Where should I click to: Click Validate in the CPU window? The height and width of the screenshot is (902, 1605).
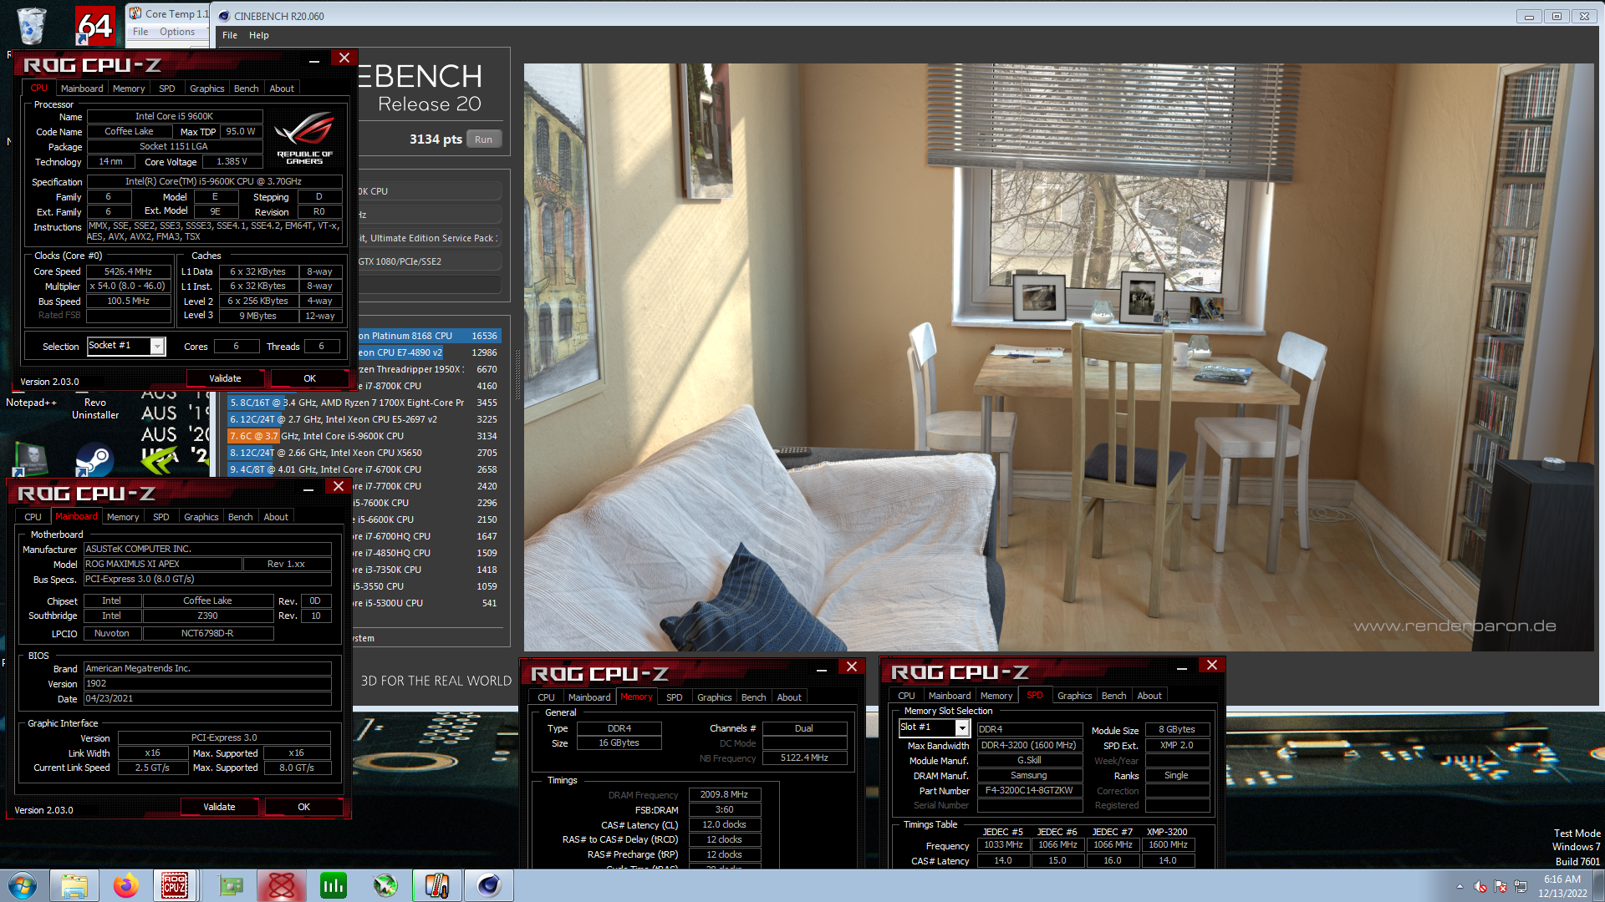tap(225, 378)
